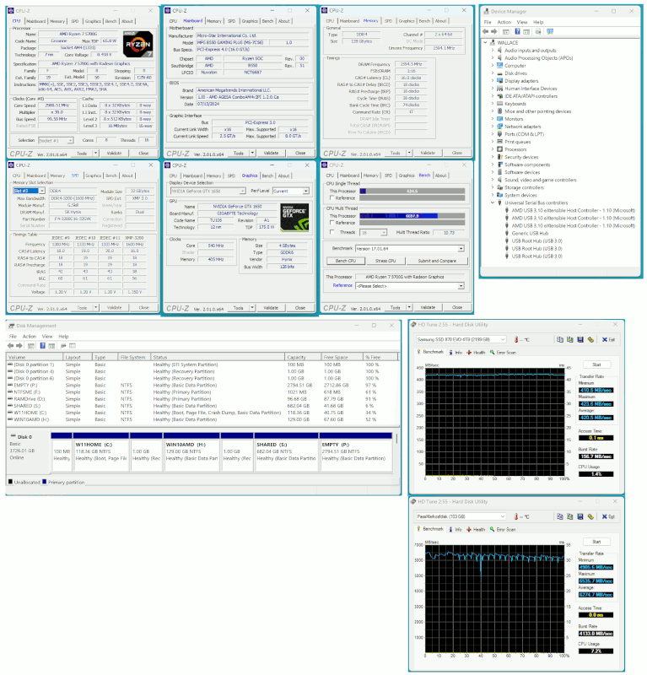Open the Slot #3 memory slot dropdown
This screenshot has width=647, height=675.
pos(42,191)
